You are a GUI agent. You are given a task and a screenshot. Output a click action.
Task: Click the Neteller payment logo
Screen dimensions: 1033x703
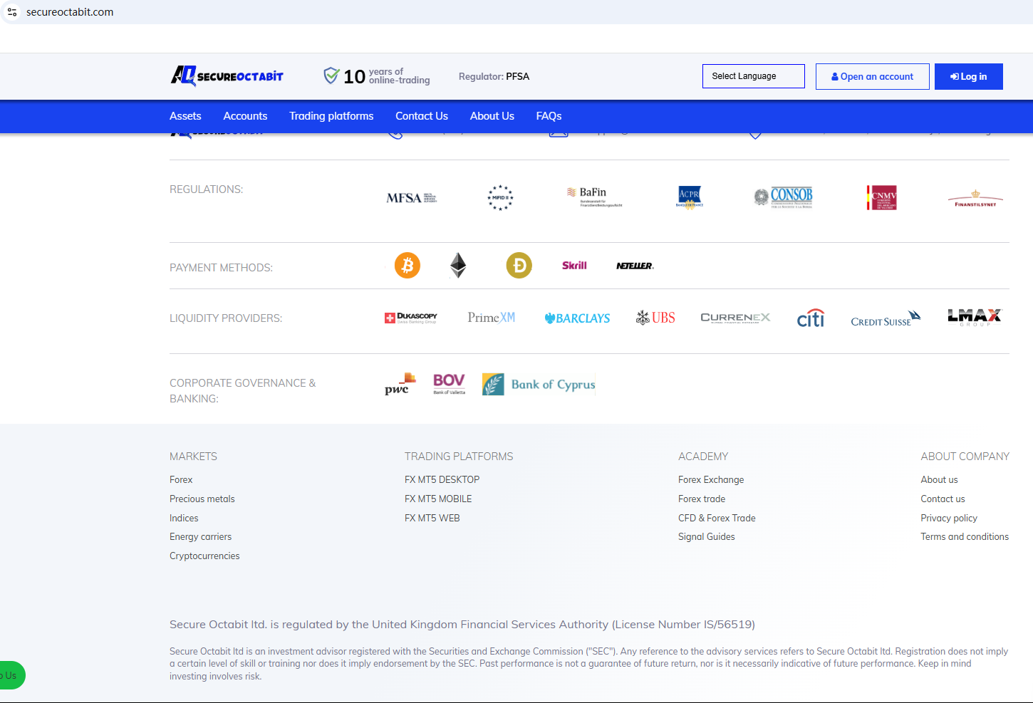[x=634, y=266]
